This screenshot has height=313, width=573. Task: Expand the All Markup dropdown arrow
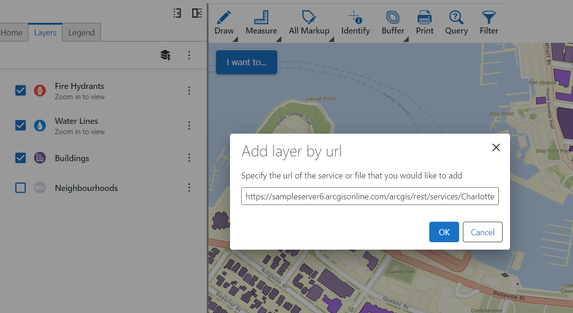(x=331, y=39)
